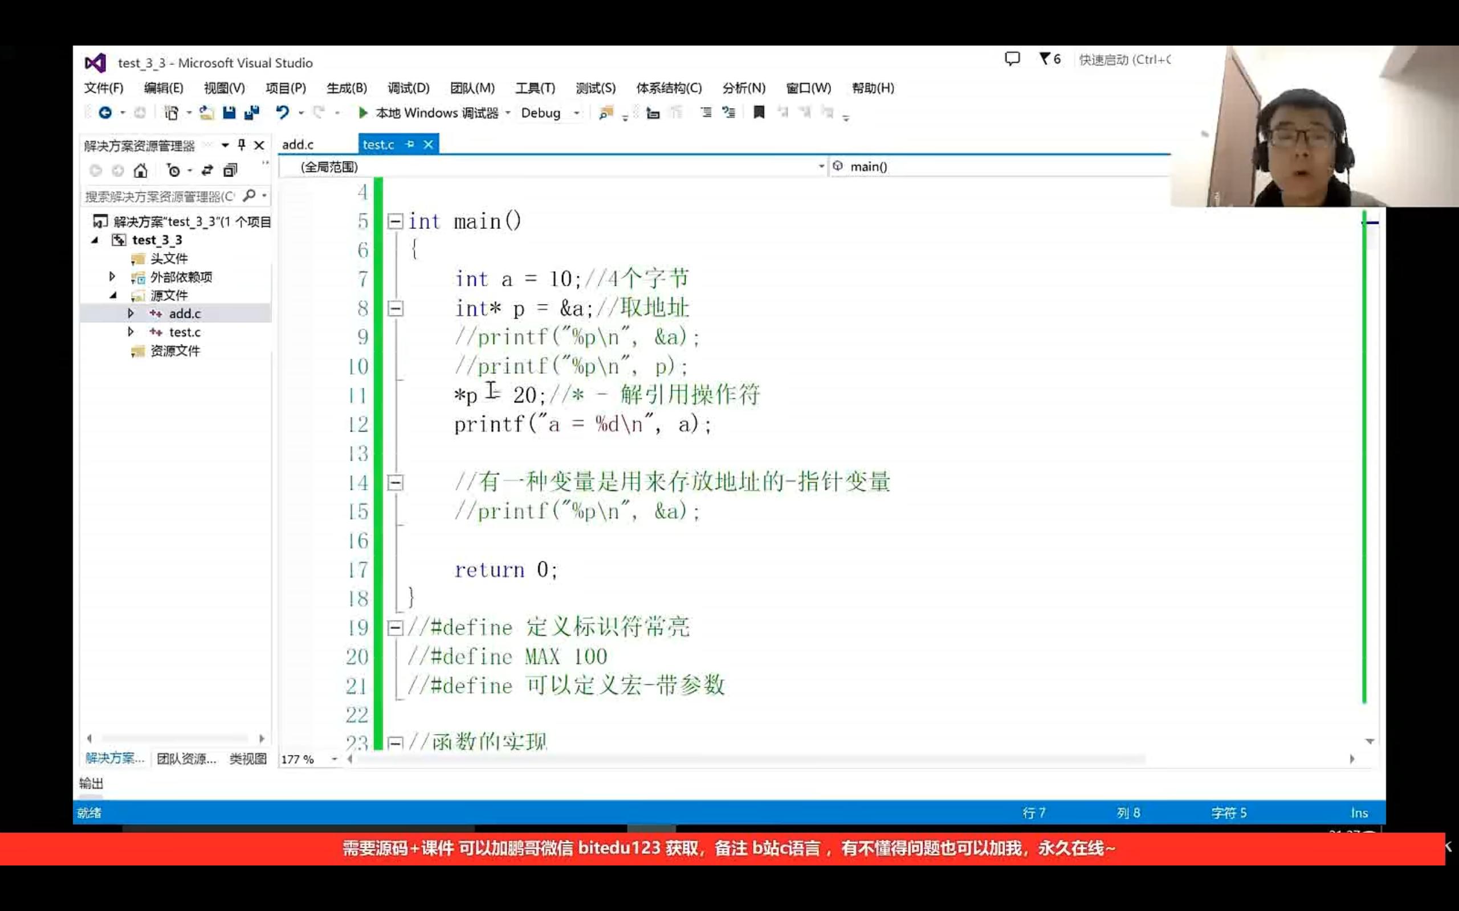Screen dimensions: 1459x911
Task: Collapse the 源文件 folder node
Action: click(x=113, y=296)
